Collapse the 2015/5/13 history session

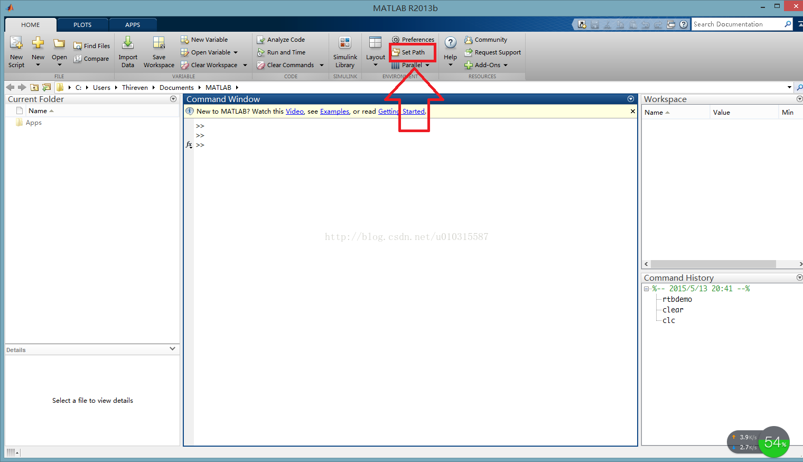646,289
